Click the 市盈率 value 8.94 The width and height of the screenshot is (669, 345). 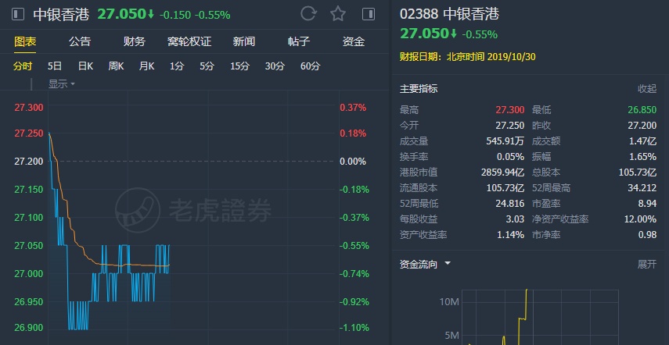pyautogui.click(x=647, y=204)
